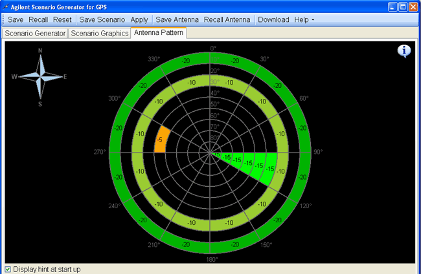The width and height of the screenshot is (421, 274).
Task: Click the Save Scenario button
Action: point(102,19)
